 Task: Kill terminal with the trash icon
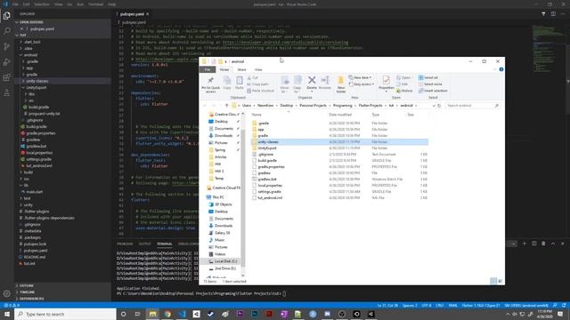(x=543, y=244)
